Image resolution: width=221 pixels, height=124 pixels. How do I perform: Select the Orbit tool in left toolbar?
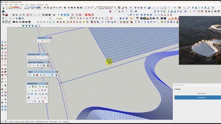pos(2,89)
